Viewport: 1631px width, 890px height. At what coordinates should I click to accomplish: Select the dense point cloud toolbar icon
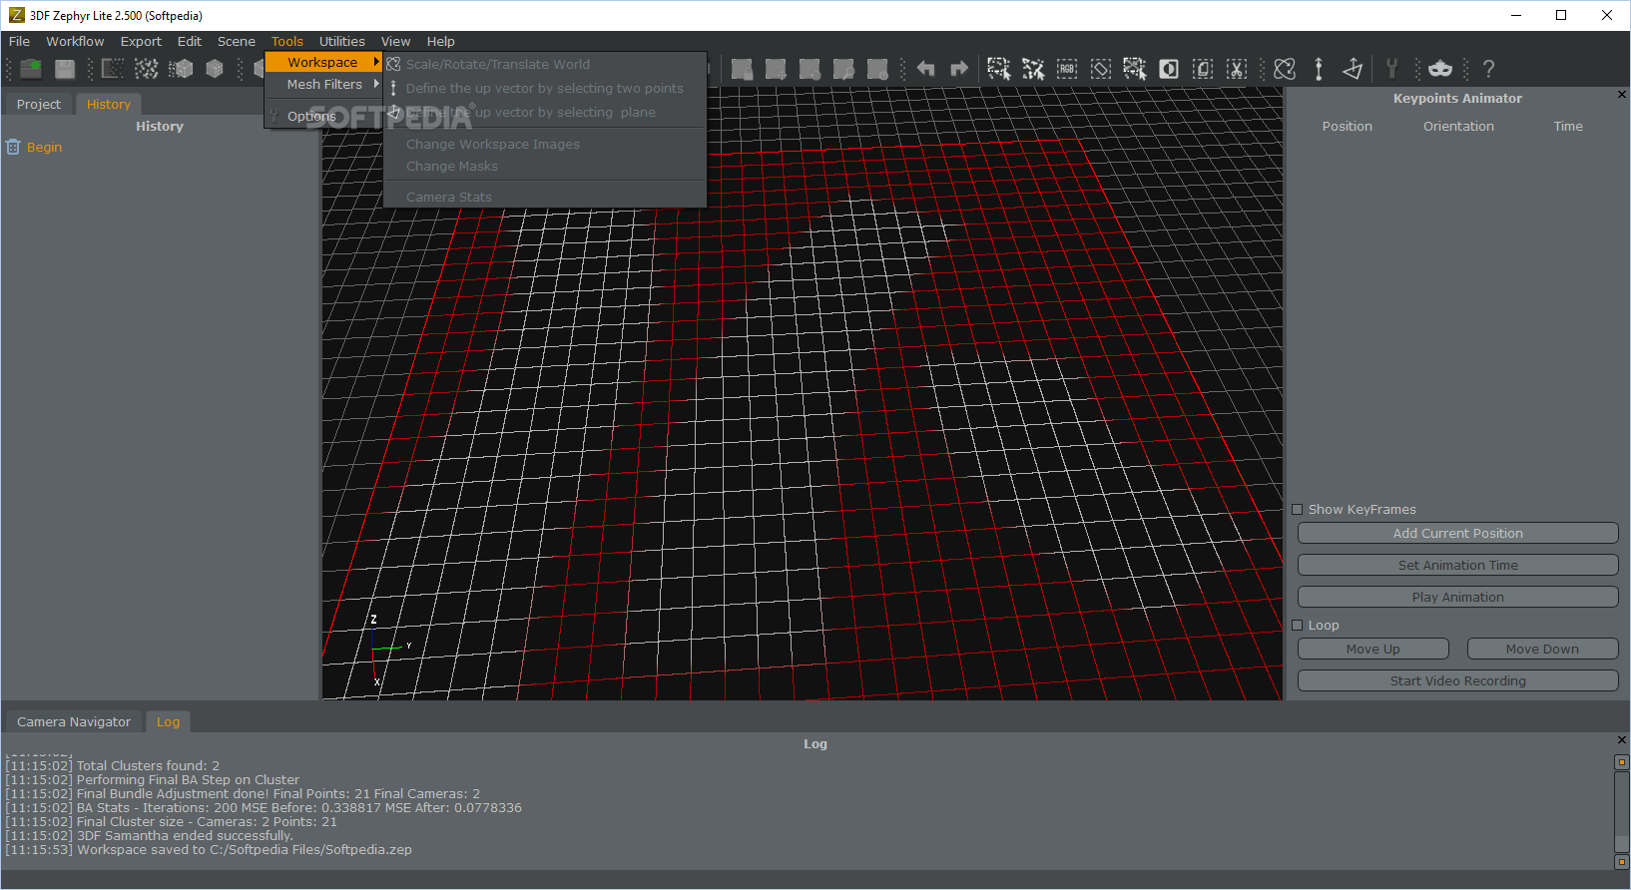(147, 69)
